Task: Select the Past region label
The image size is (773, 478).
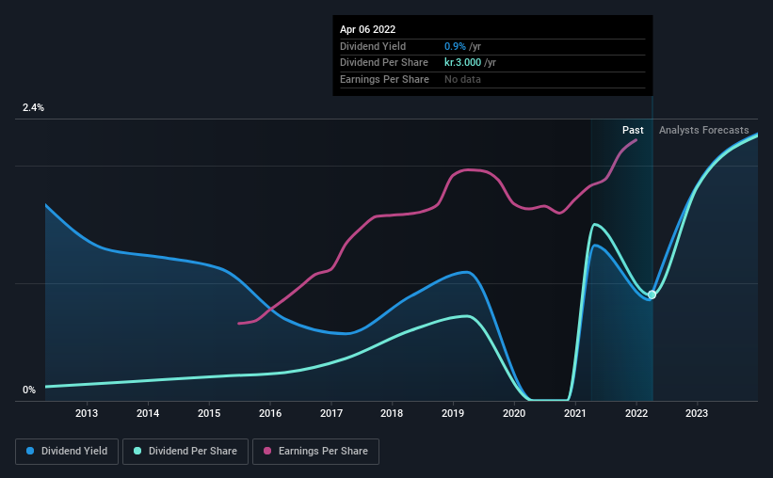Action: point(633,130)
